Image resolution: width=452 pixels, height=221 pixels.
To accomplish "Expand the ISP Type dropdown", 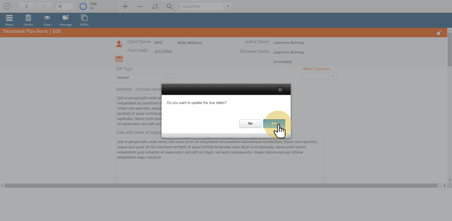I will pos(171,77).
